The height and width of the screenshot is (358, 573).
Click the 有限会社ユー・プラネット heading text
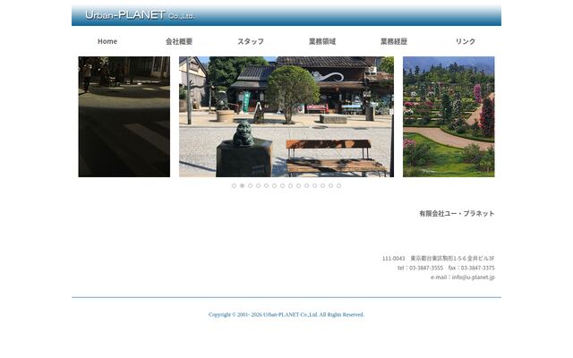tap(457, 213)
